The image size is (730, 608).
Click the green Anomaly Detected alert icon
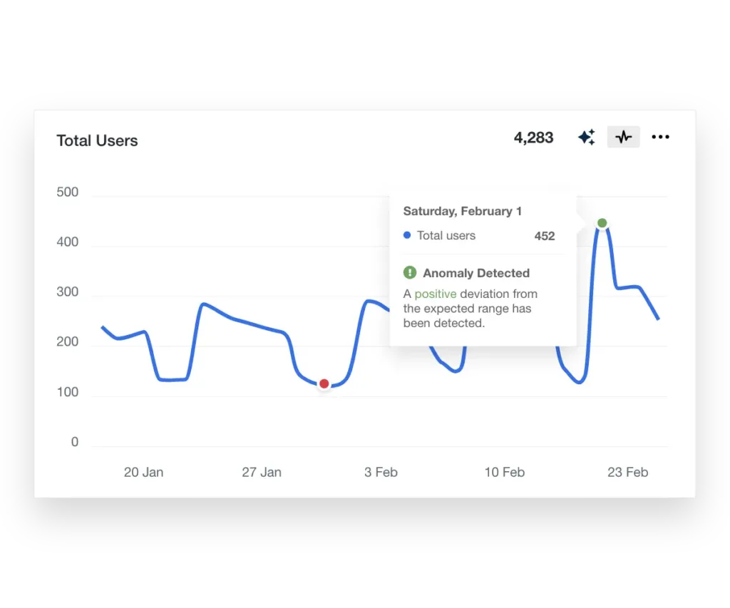click(410, 272)
